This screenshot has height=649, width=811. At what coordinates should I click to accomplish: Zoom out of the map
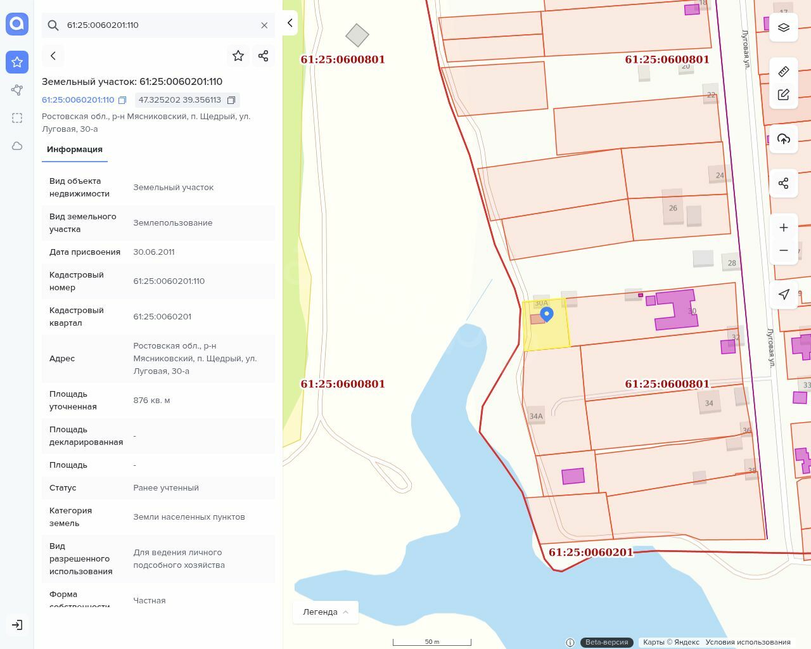(784, 250)
